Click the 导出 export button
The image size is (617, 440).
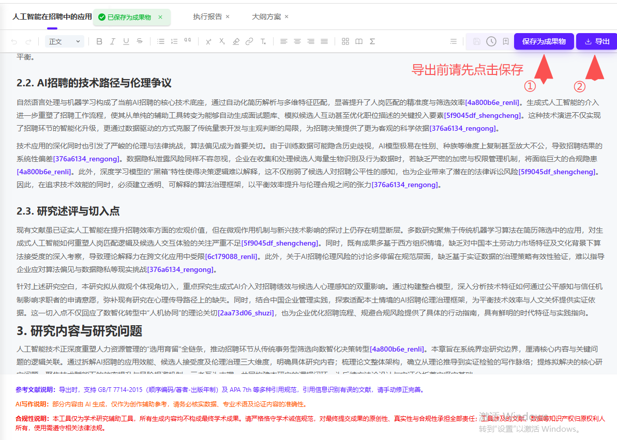click(597, 41)
